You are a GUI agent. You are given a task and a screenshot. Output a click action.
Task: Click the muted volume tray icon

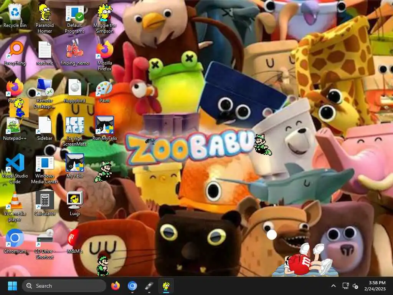(x=355, y=286)
